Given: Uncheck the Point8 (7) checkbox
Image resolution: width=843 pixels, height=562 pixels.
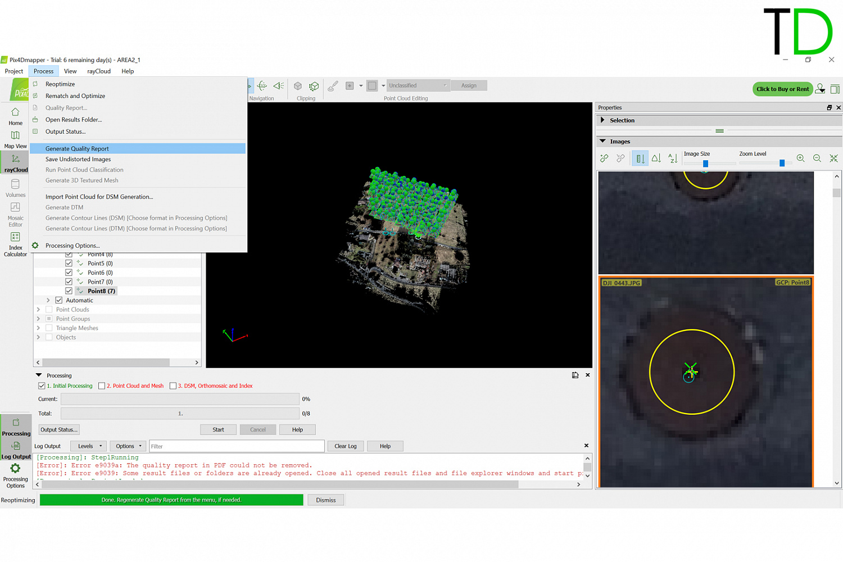Looking at the screenshot, I should click(69, 291).
